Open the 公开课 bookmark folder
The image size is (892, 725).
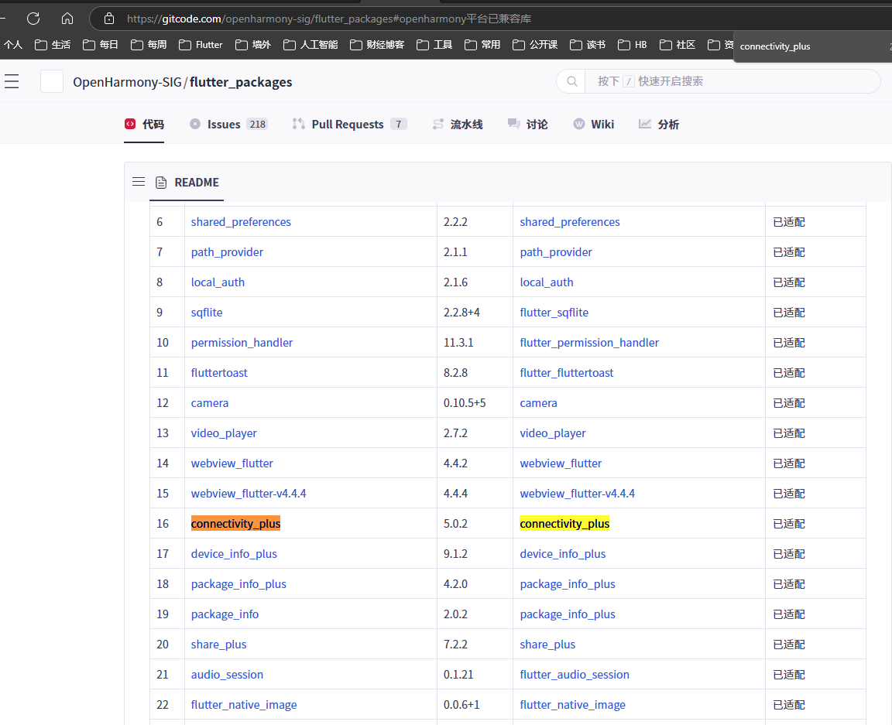(535, 44)
